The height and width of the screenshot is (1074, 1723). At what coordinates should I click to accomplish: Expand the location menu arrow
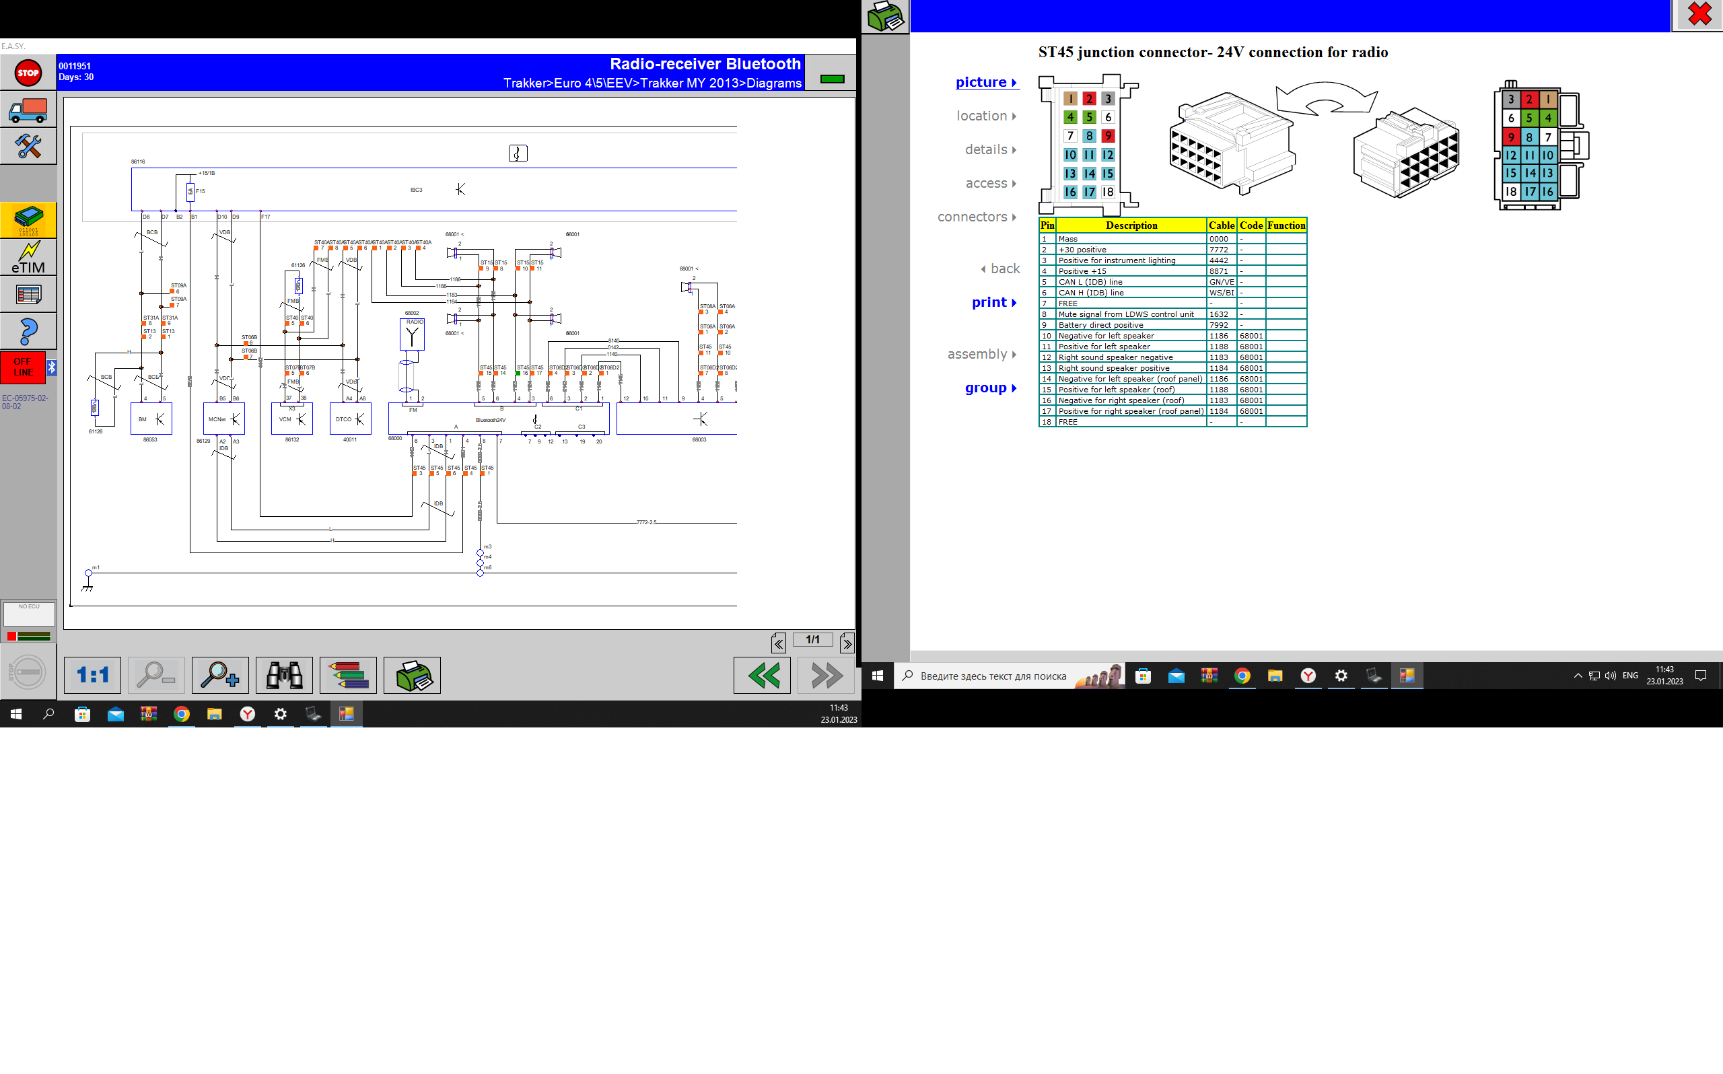[x=1014, y=116]
